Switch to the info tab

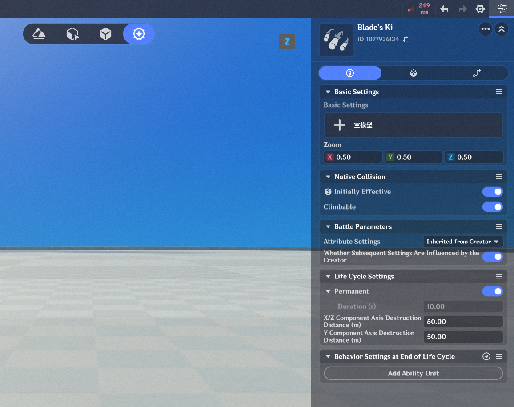point(350,73)
